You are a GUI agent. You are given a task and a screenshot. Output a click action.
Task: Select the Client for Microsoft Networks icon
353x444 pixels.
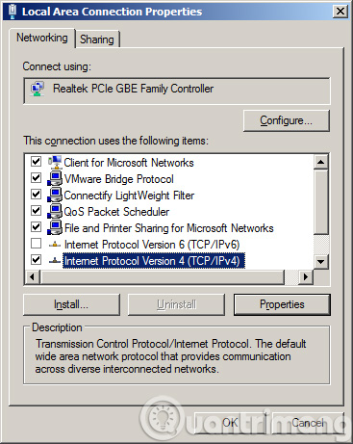pyautogui.click(x=55, y=163)
